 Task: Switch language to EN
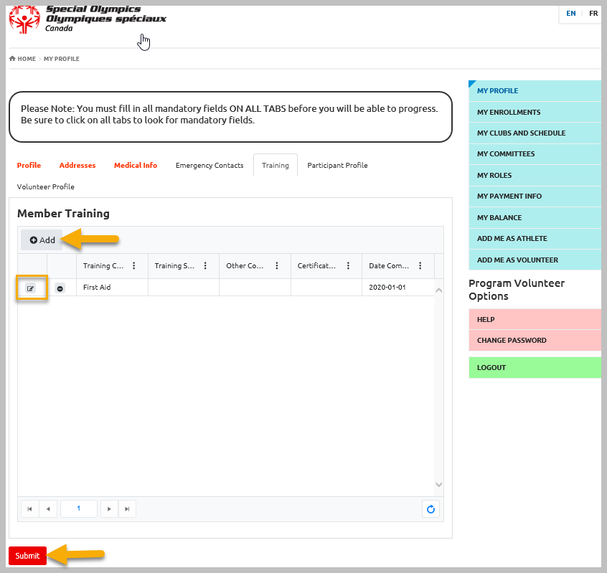[570, 13]
